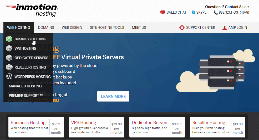259x140 pixels.
Task: Click the Reseller Hosting cubes icon
Action: 9,67
